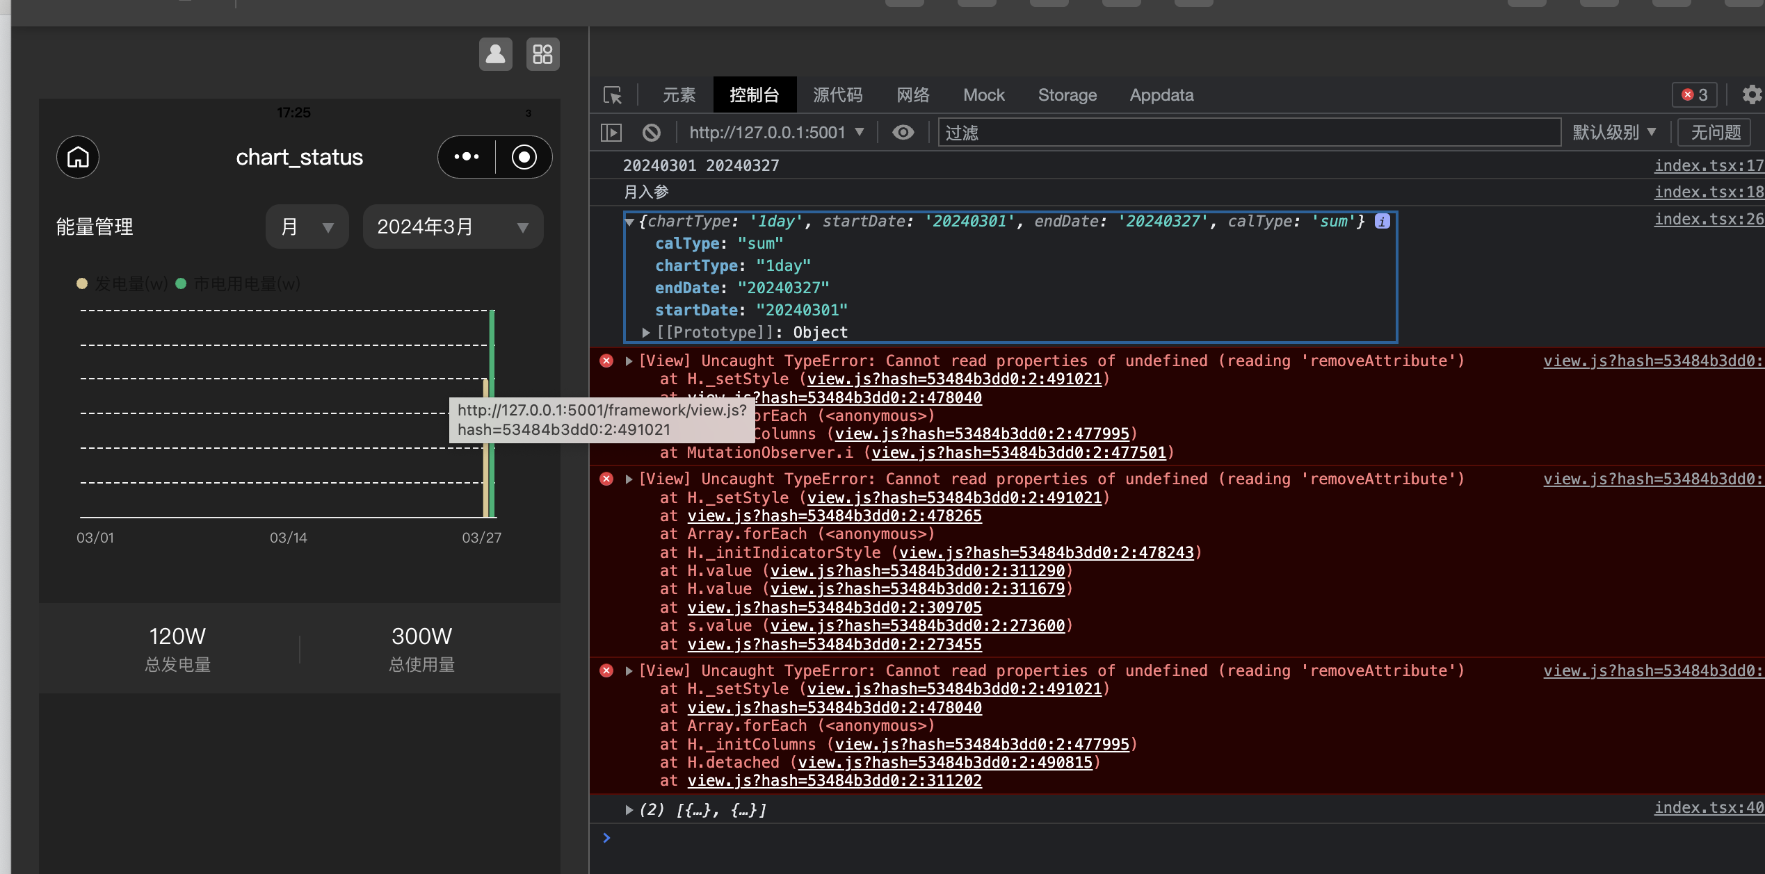The image size is (1765, 874).
Task: Click the chartType: "1day" property
Action: [733, 265]
